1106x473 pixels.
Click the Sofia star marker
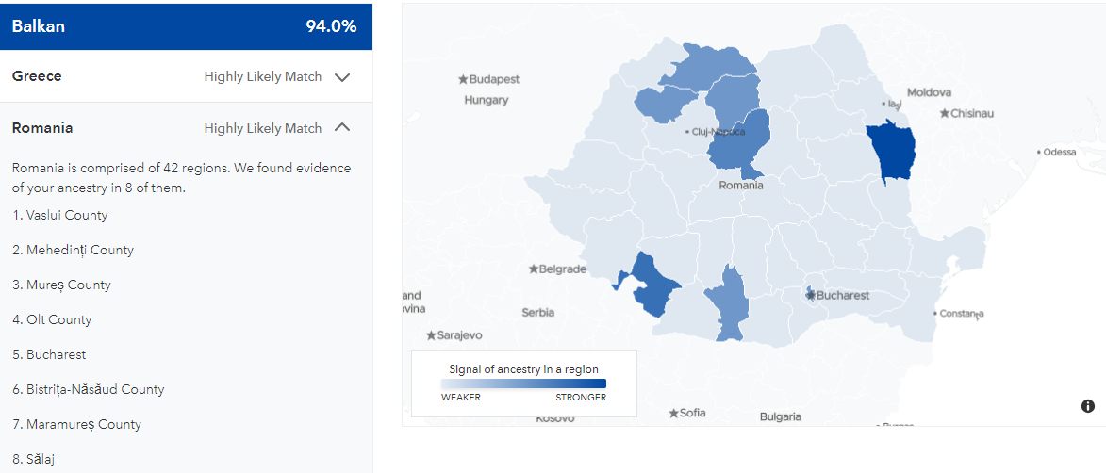(x=673, y=413)
